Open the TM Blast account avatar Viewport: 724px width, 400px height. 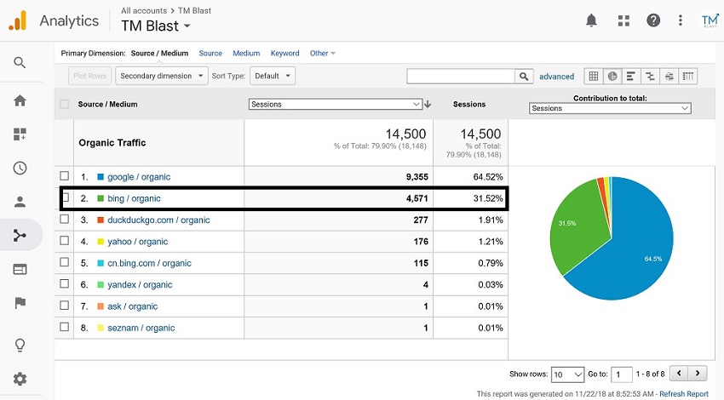[x=710, y=20]
